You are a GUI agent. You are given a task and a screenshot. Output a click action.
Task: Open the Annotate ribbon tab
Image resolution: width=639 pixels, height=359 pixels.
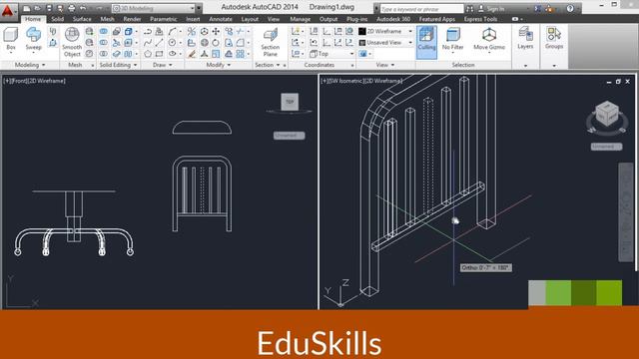tap(221, 19)
